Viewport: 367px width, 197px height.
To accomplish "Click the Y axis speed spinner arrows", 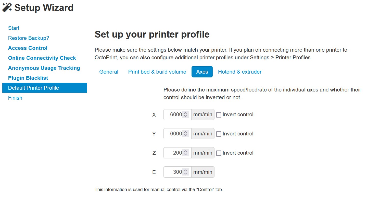I will (186, 134).
